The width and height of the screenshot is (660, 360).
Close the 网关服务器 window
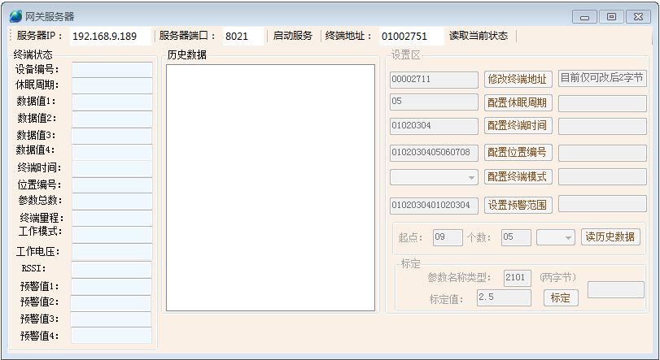pyautogui.click(x=639, y=17)
